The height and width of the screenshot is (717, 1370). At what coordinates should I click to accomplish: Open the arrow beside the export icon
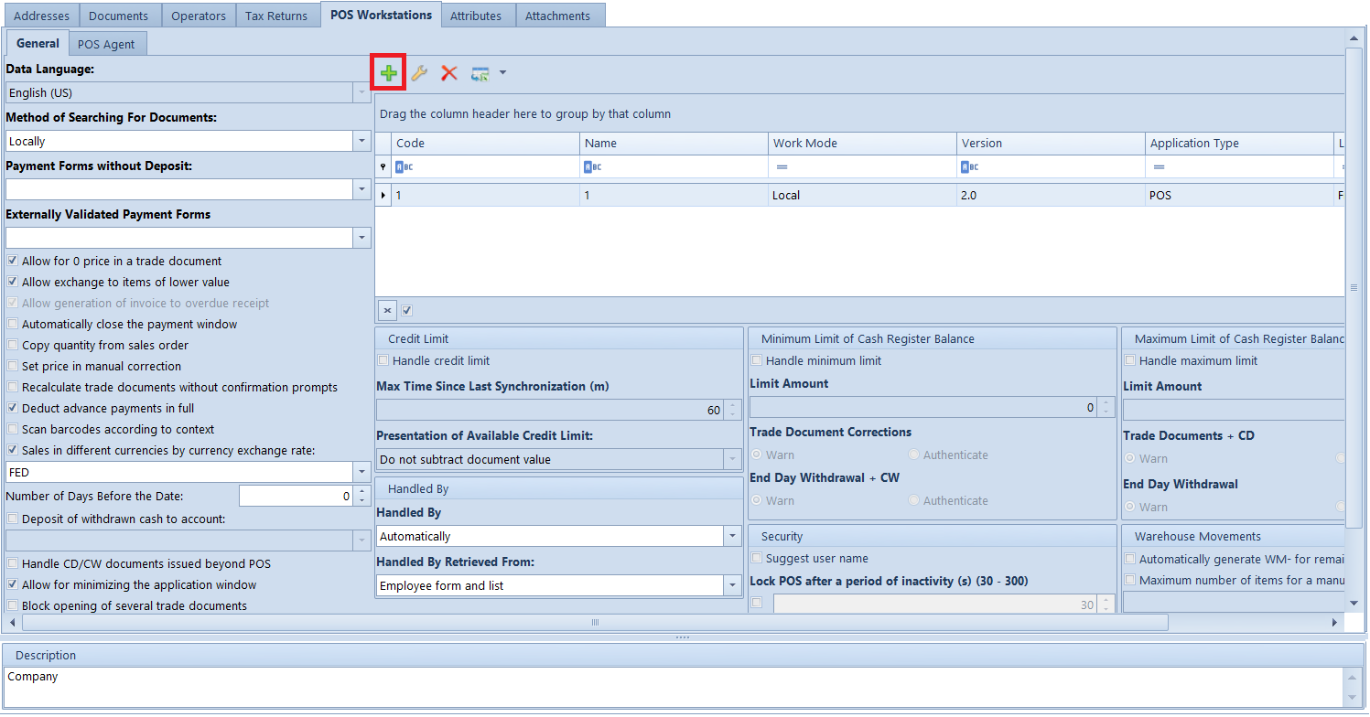tap(502, 73)
